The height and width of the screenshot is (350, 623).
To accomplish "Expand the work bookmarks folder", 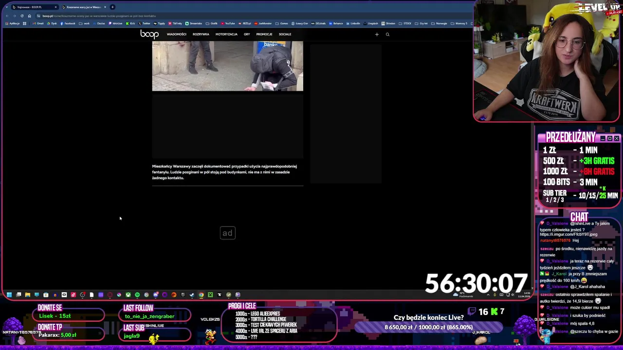I will click(x=84, y=23).
